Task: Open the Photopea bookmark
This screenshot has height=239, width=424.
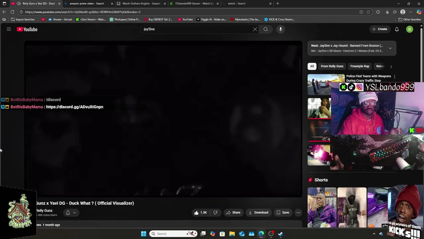Action: (x=125, y=19)
